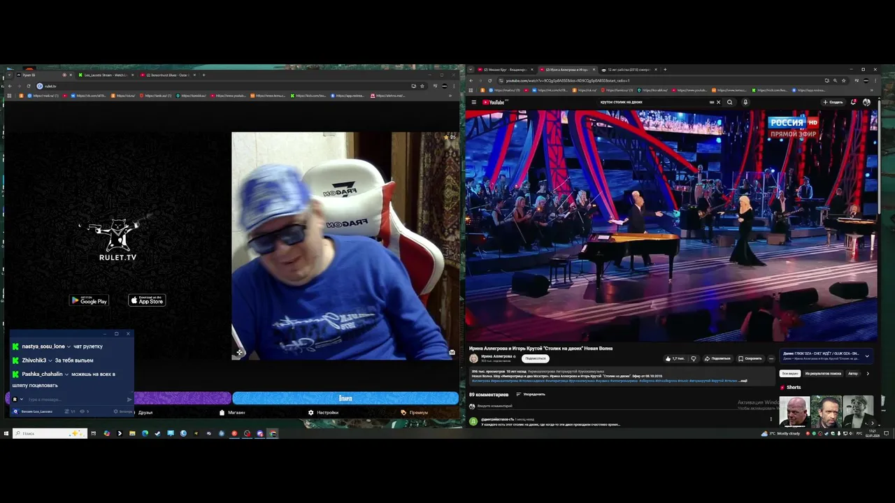Click the RULET.TV cat logo
The width and height of the screenshot is (895, 503).
[x=117, y=239]
